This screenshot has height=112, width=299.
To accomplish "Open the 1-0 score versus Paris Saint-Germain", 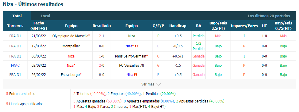I will pos(102,56).
